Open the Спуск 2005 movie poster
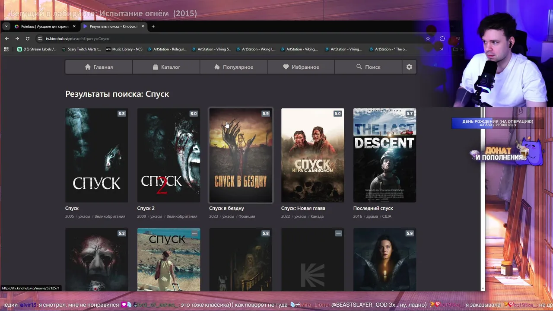553x311 pixels. 96,155
